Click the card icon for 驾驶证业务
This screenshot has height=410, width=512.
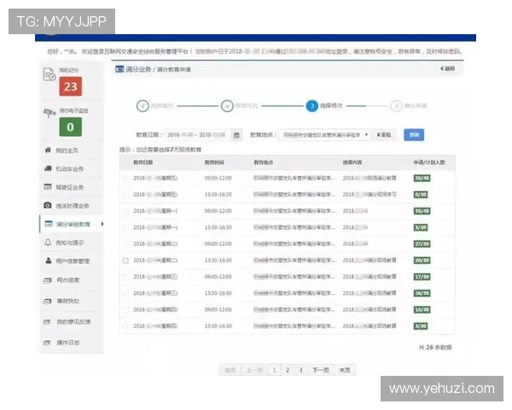[48, 187]
